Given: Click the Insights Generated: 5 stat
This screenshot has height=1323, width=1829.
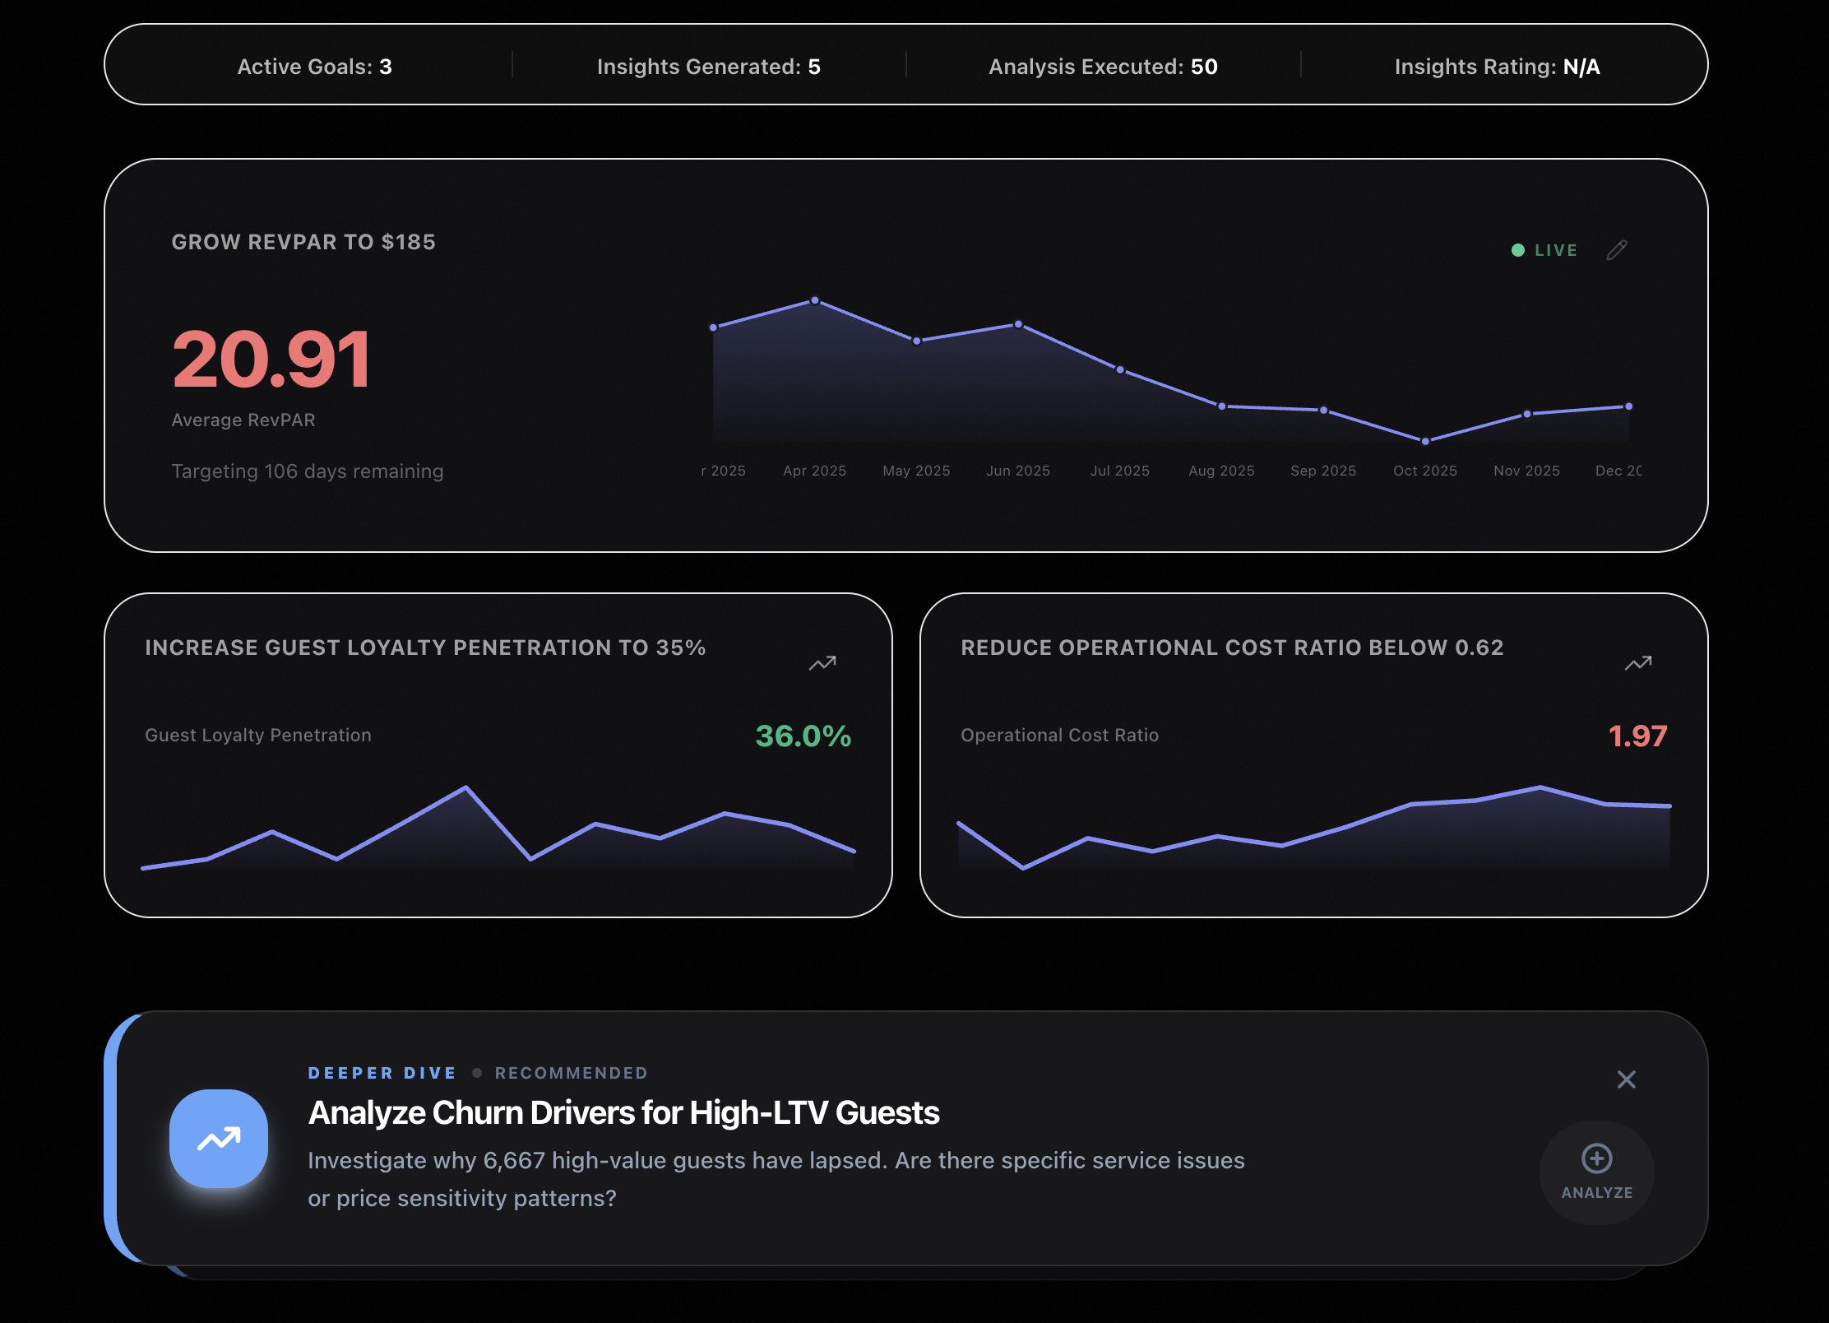Looking at the screenshot, I should [x=709, y=67].
